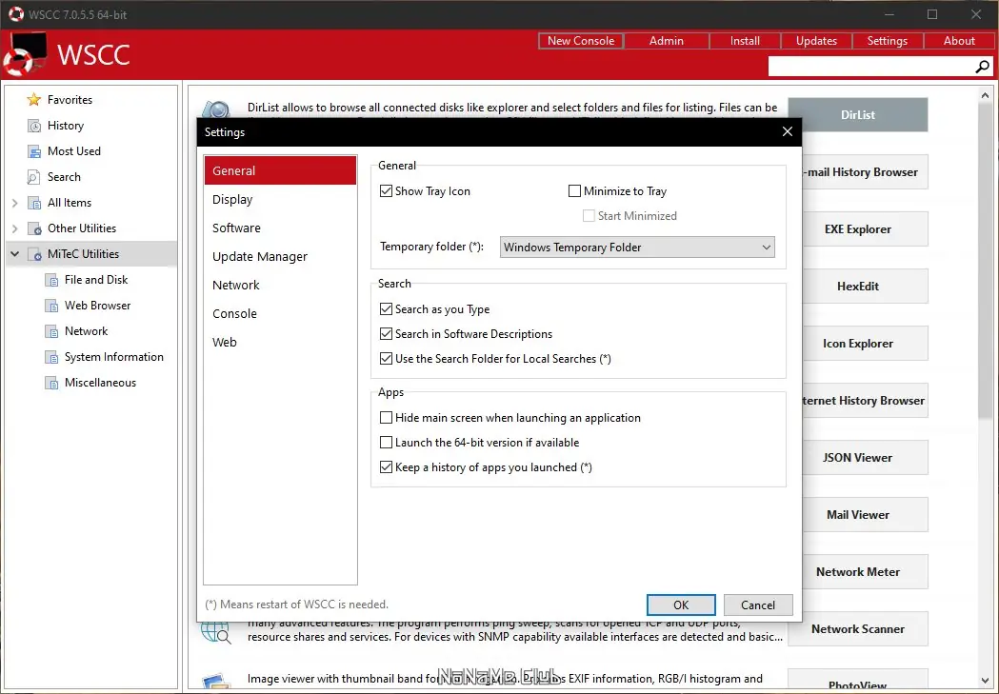Click the network scanner globe icon

pos(215,631)
